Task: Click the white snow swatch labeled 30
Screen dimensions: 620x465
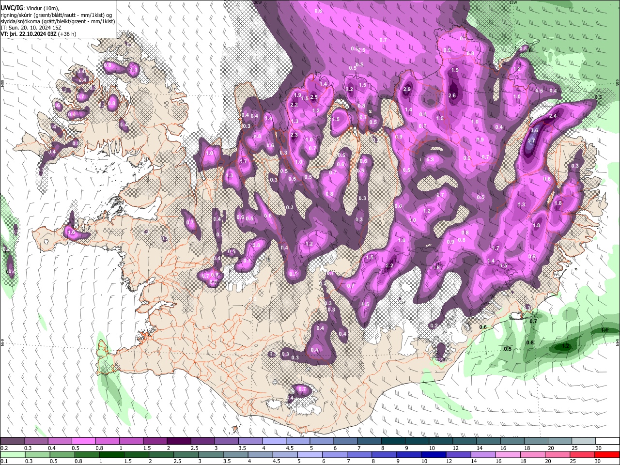Action: (607, 441)
